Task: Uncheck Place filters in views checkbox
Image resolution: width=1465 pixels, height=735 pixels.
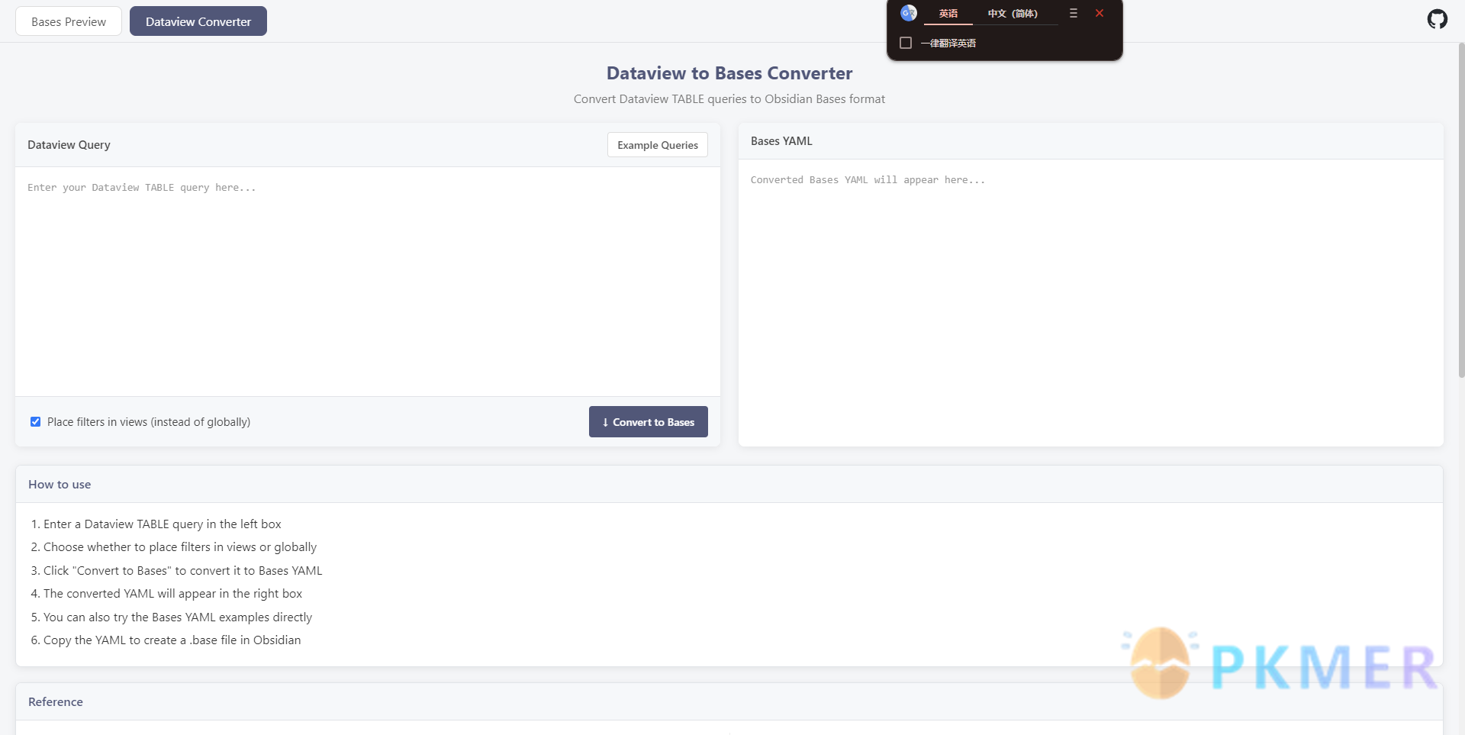Action: coord(35,421)
